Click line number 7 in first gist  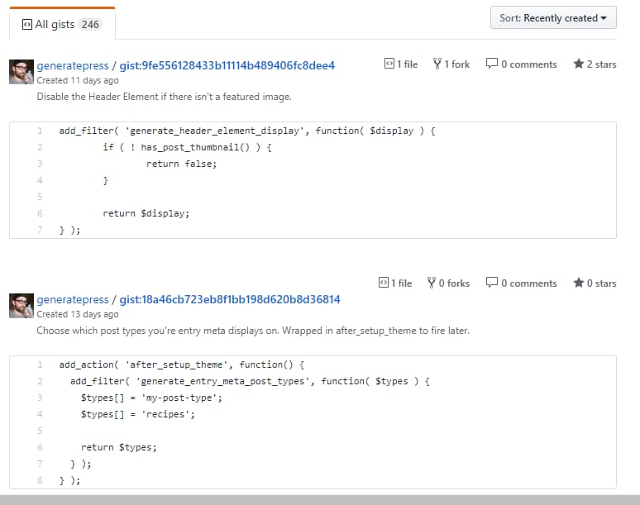click(x=40, y=230)
